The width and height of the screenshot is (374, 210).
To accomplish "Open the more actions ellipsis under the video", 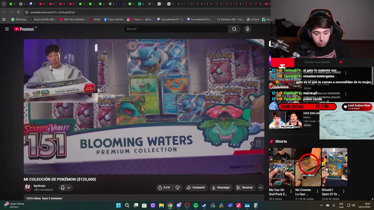I will [261, 188].
